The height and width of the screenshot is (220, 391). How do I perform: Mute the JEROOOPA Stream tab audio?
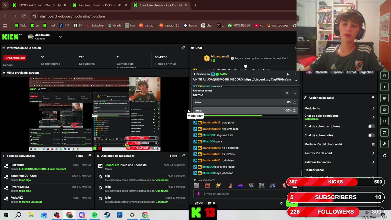tap(59, 5)
